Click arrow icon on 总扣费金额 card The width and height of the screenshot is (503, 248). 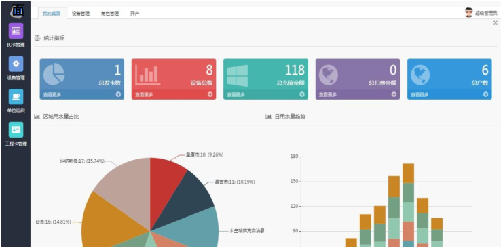pyautogui.click(x=394, y=94)
